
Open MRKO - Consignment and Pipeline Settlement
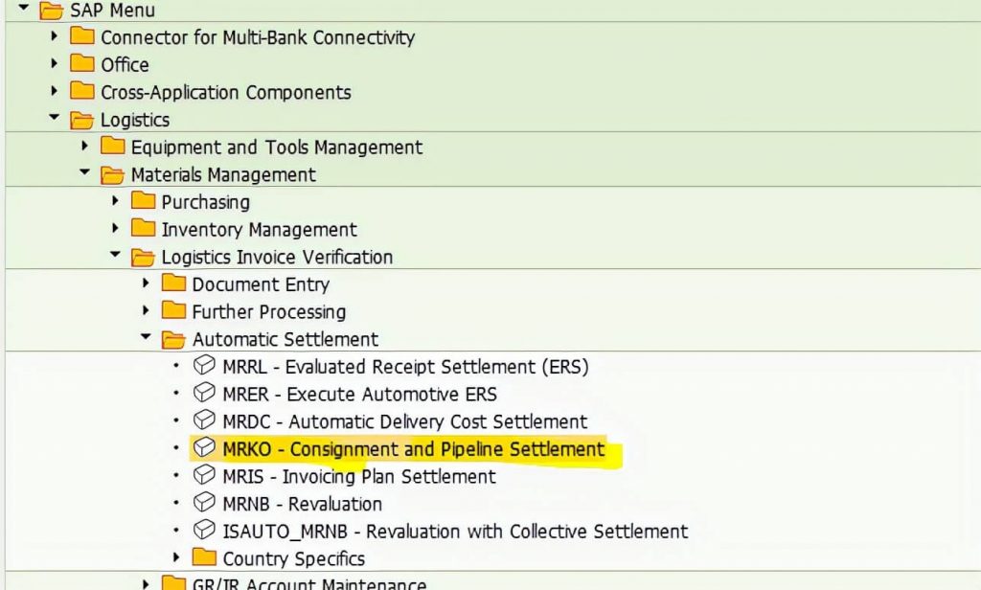414,449
